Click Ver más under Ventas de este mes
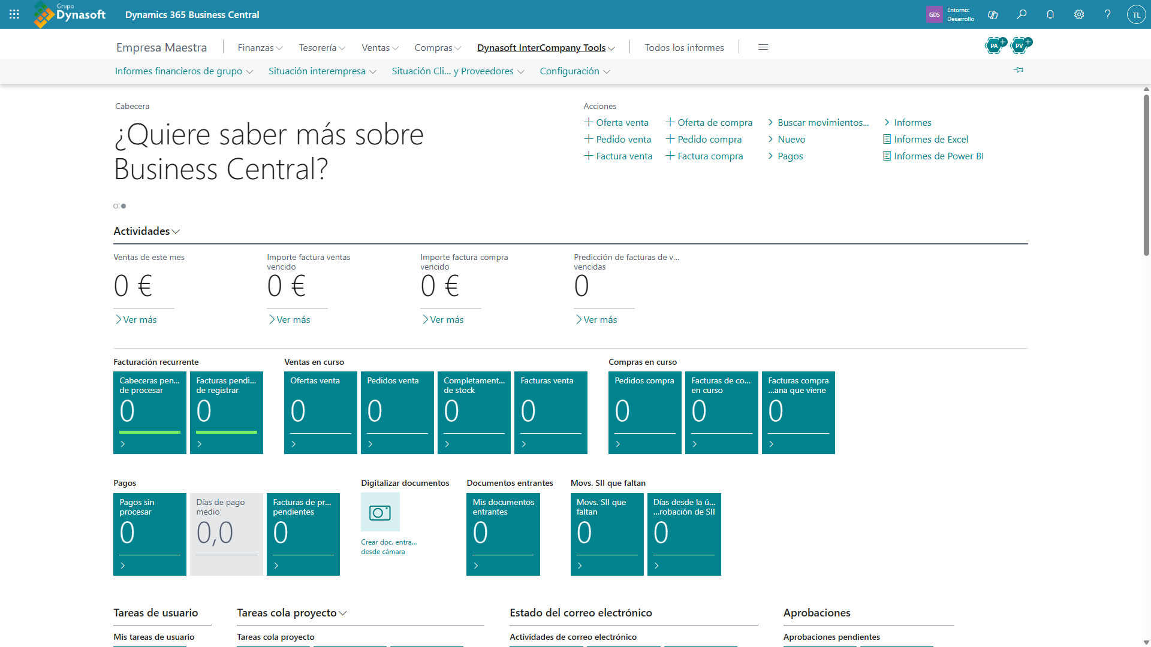 click(x=135, y=320)
